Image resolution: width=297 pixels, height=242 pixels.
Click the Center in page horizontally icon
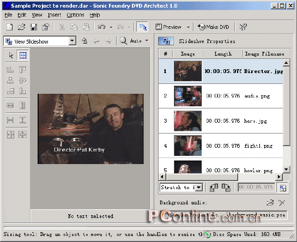pos(10,135)
